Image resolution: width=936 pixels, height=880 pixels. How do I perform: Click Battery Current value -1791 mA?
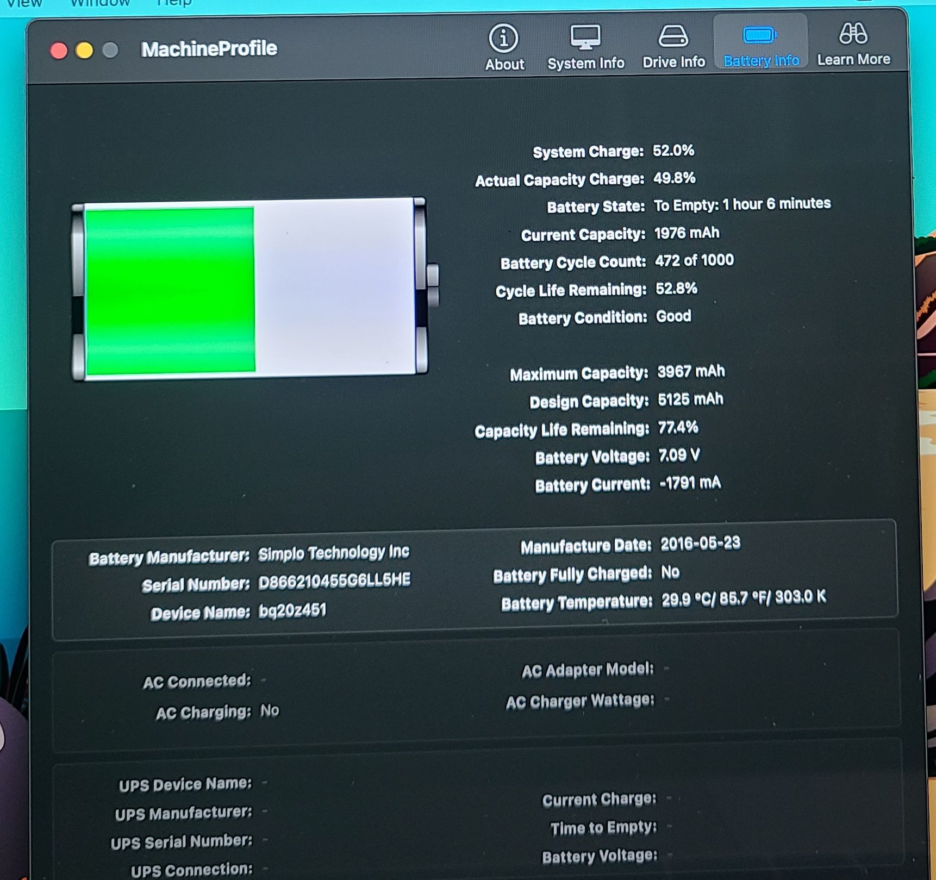point(690,483)
